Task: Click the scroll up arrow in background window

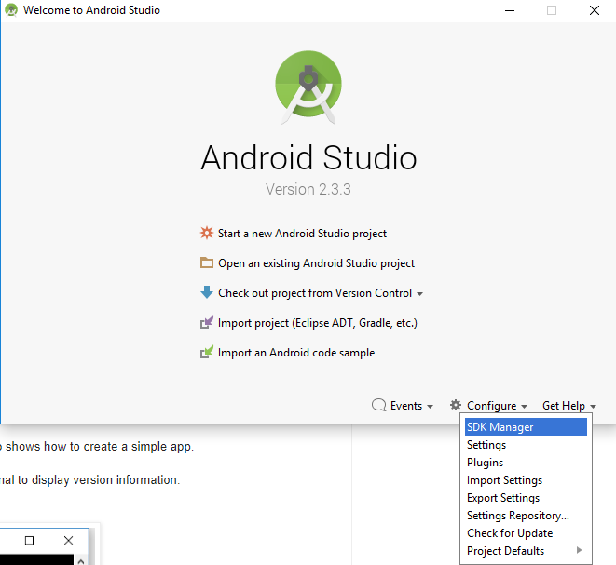Action: tap(81, 561)
